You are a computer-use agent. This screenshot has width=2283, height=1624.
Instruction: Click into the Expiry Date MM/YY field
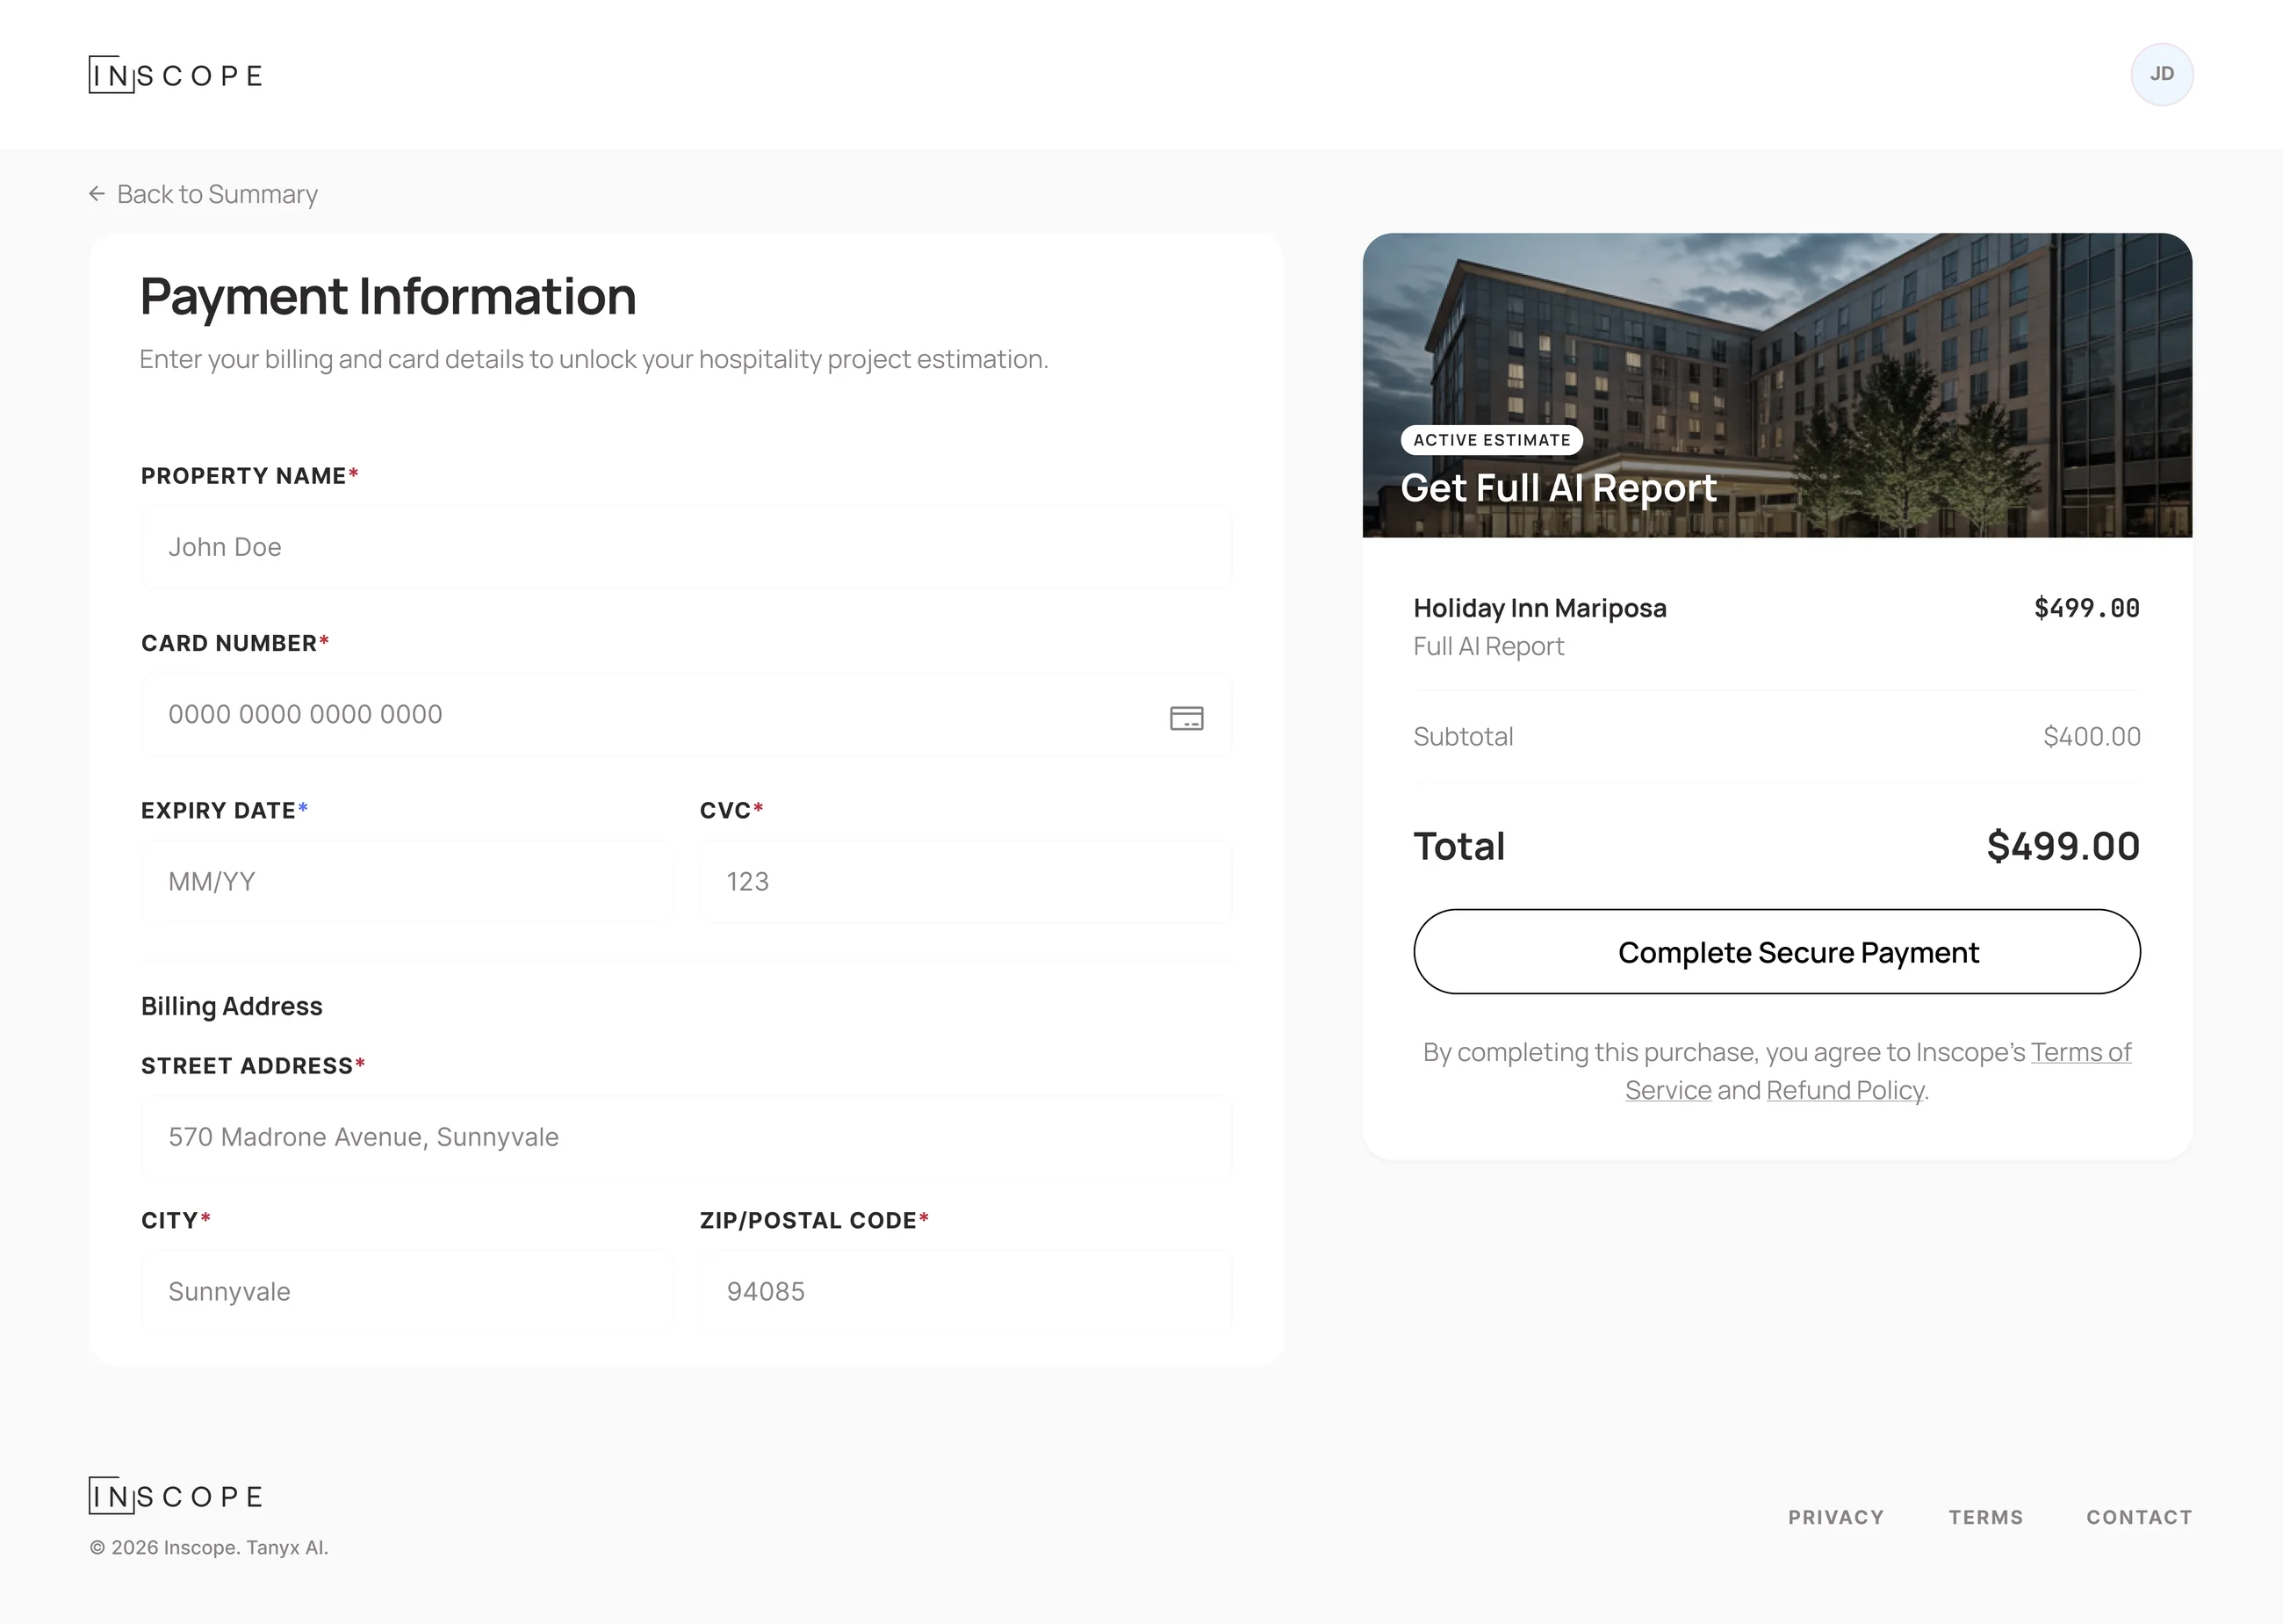[x=407, y=882]
